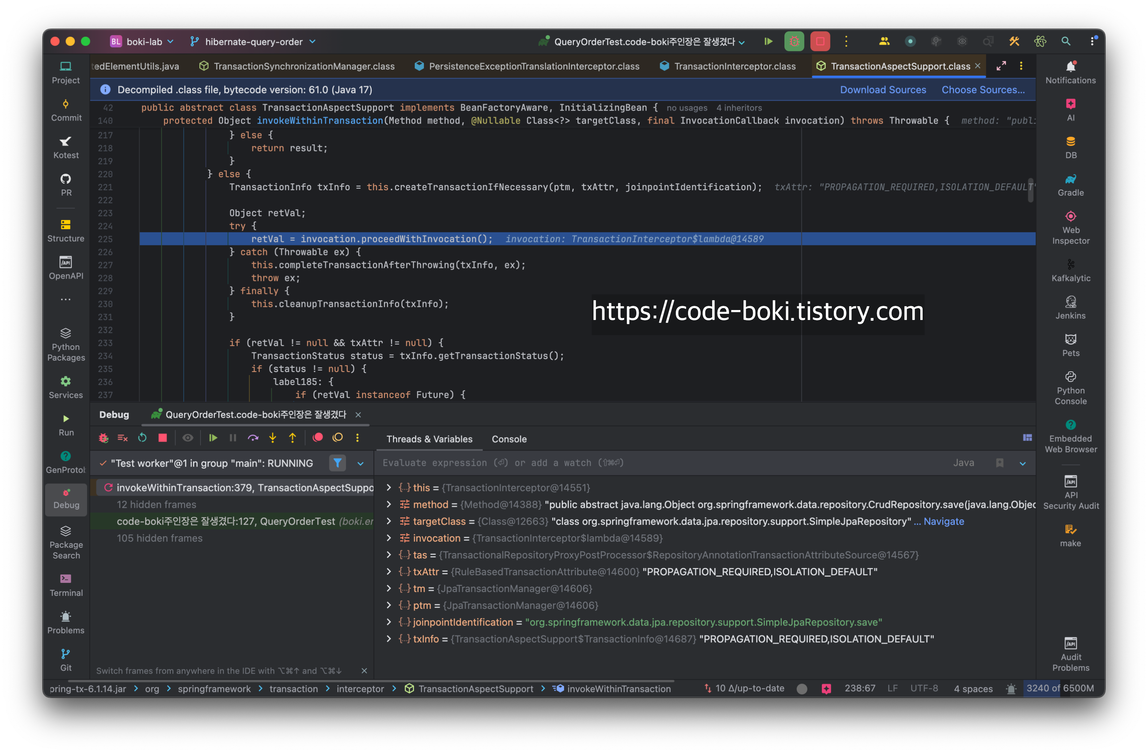Open View Breakpoints red circles icon
The width and height of the screenshot is (1148, 754).
[317, 438]
